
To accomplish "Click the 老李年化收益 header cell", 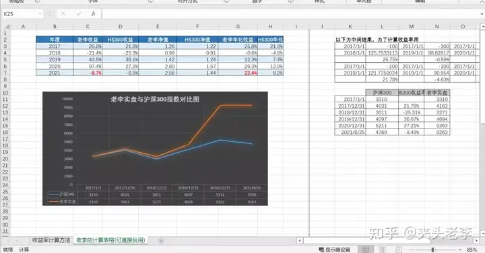I will (x=238, y=40).
